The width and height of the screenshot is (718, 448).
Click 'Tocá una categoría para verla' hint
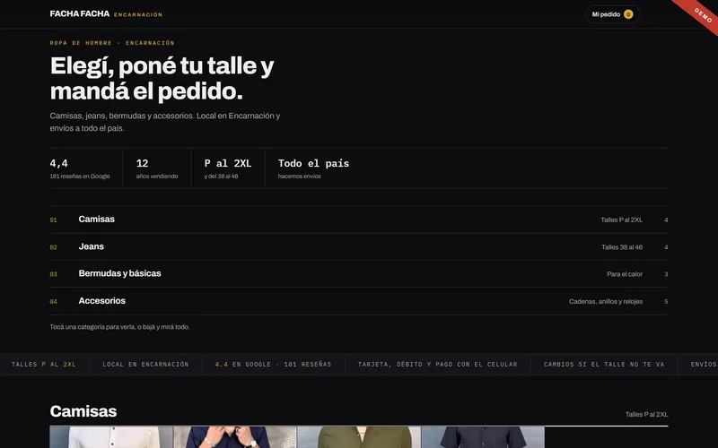click(120, 327)
